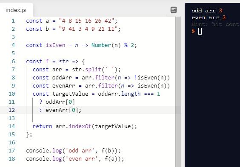Click console output "odd arr 3"
Viewport: 240px width, 167px height.
(207, 11)
